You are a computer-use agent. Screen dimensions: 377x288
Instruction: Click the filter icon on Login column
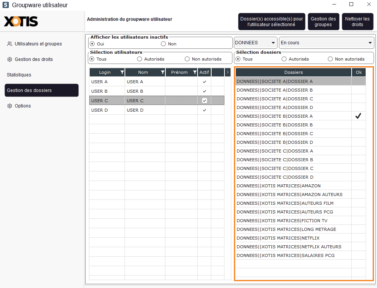pos(122,72)
